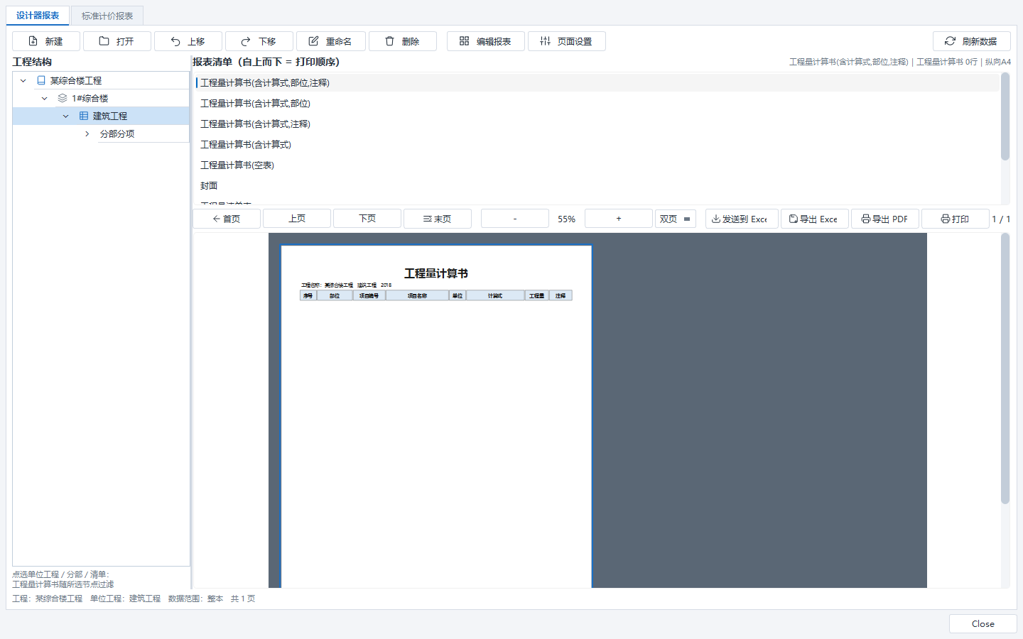This screenshot has width=1023, height=639.
Task: Close dialog with Close button
Action: tap(983, 623)
